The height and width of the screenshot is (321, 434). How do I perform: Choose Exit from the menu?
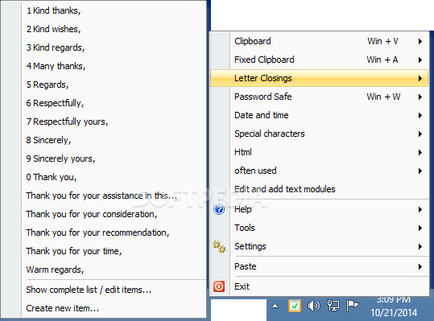(x=319, y=286)
